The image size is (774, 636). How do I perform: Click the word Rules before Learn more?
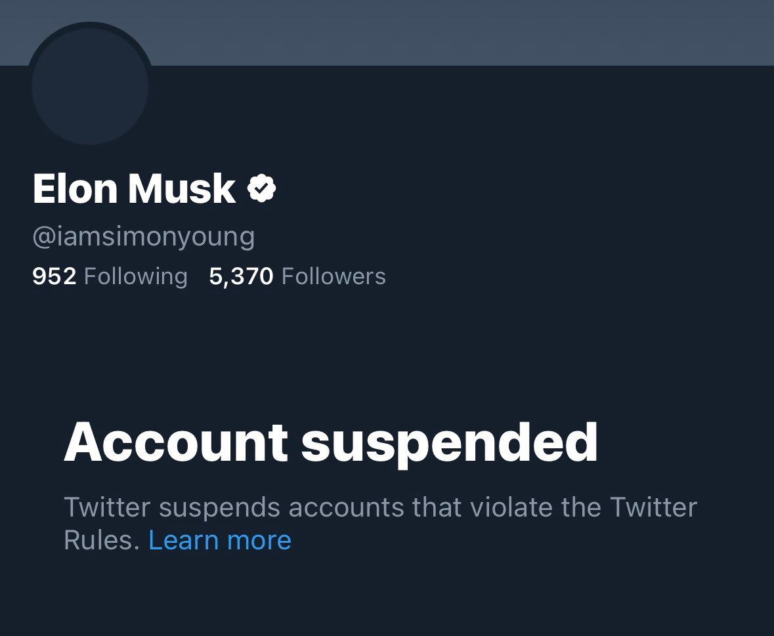tap(102, 540)
